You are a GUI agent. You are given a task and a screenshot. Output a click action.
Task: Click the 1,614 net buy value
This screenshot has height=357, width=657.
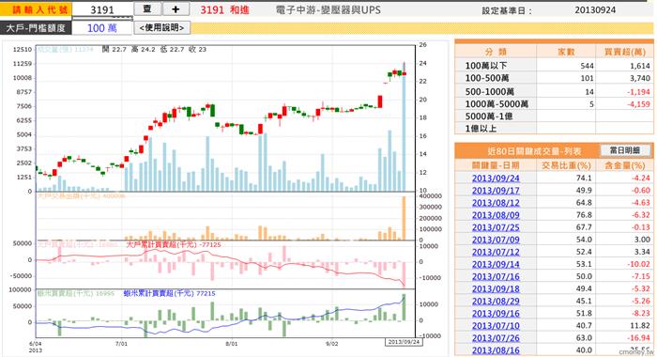[640, 66]
